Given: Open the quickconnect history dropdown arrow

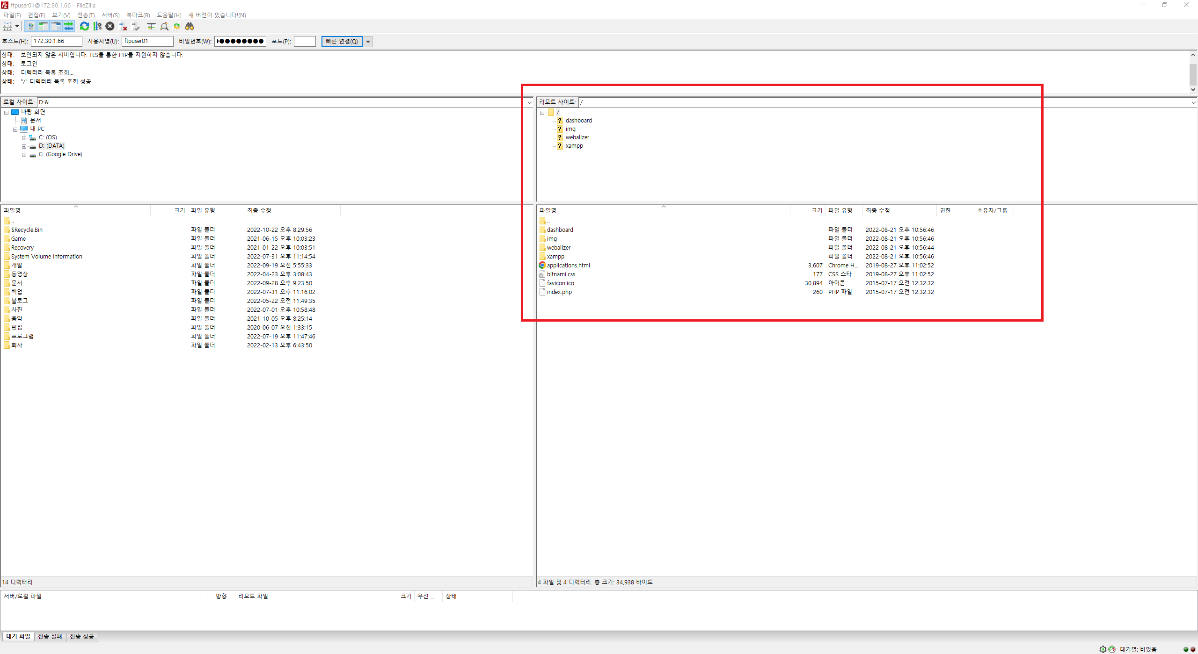Looking at the screenshot, I should (368, 42).
